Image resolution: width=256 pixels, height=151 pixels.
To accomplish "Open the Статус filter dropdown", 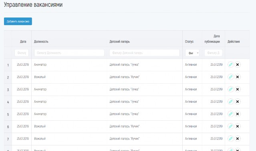I will click(192, 53).
